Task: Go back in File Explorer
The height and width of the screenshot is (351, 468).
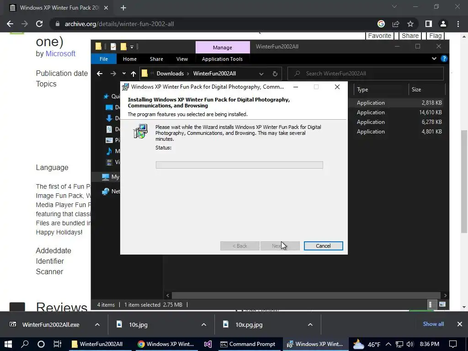Action: click(100, 74)
